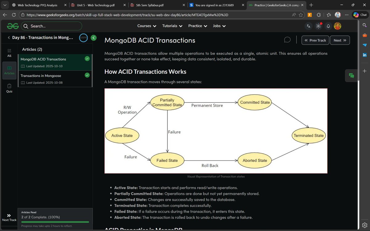The width and height of the screenshot is (370, 231).
Task: Toggle the light/dark theme sun icon
Action: [319, 26]
